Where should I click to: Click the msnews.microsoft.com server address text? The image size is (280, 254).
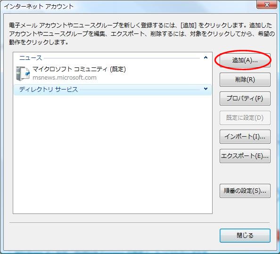pyautogui.click(x=65, y=78)
